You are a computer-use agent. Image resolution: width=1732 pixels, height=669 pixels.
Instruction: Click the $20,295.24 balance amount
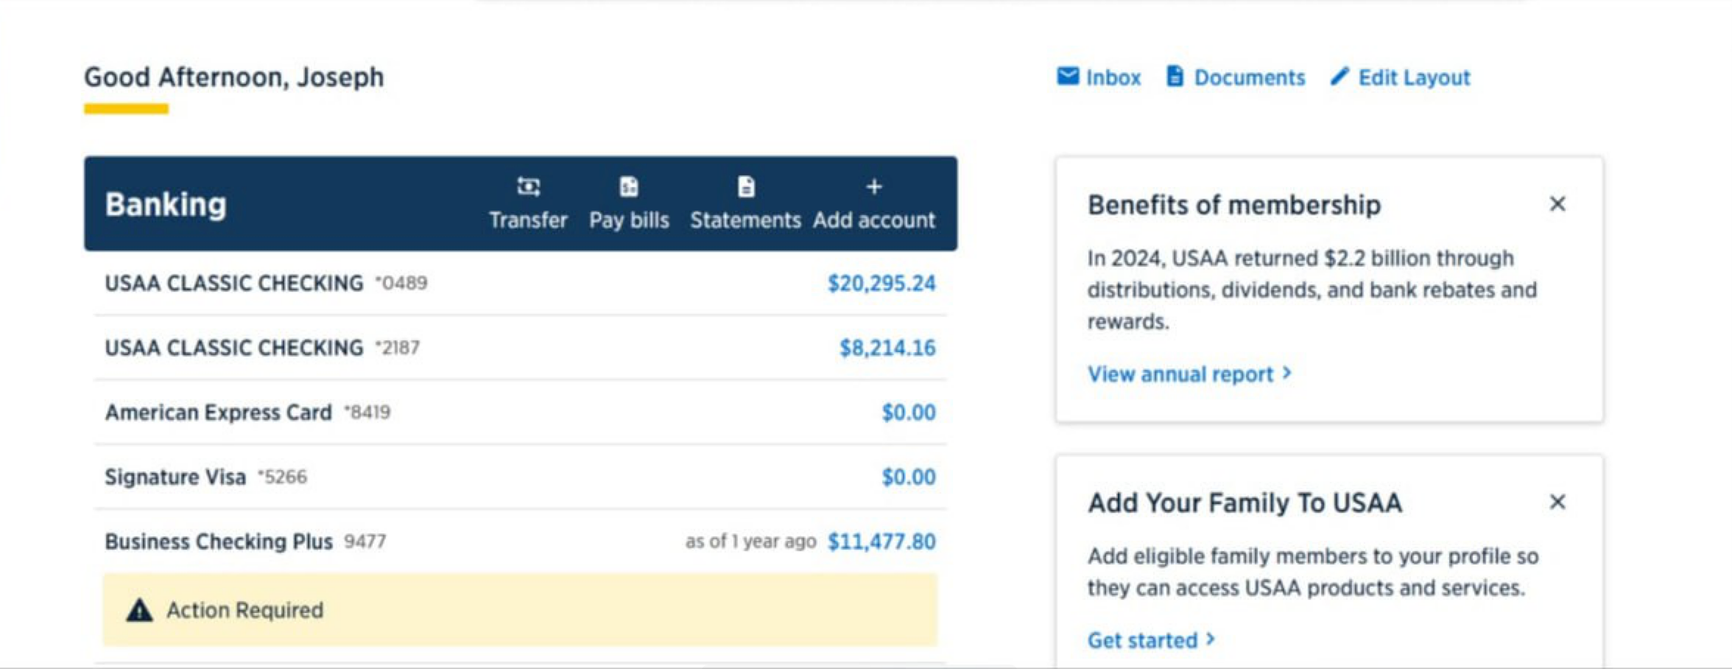point(881,284)
